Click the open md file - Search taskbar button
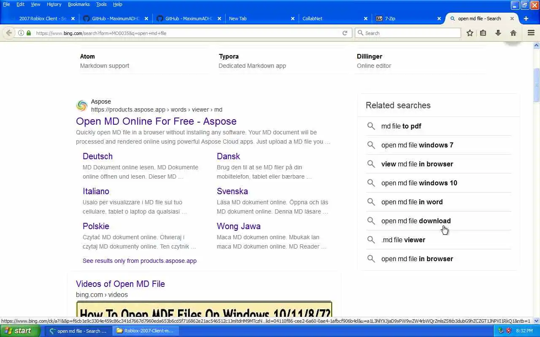540x337 pixels. click(x=78, y=331)
